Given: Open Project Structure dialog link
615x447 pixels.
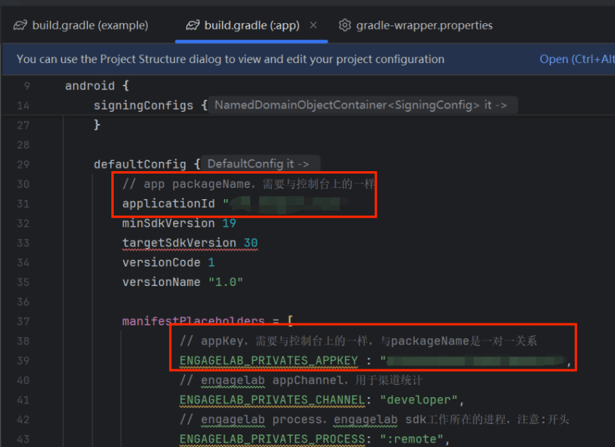Looking at the screenshot, I should 576,59.
